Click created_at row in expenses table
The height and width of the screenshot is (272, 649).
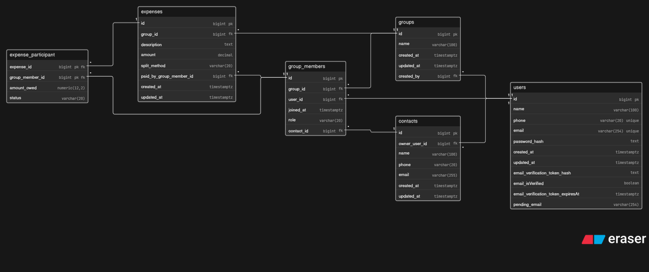187,86
